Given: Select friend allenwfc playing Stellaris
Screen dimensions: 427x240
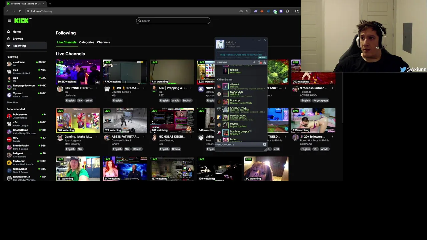Looking at the screenshot, I should (241, 86).
